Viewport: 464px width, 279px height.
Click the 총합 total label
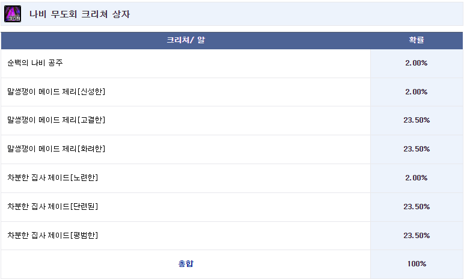[x=186, y=263]
